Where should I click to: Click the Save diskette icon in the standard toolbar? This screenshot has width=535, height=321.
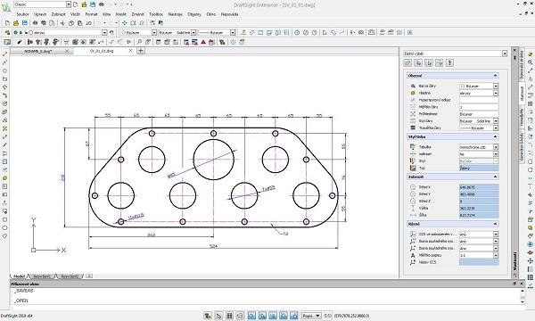[x=25, y=23]
